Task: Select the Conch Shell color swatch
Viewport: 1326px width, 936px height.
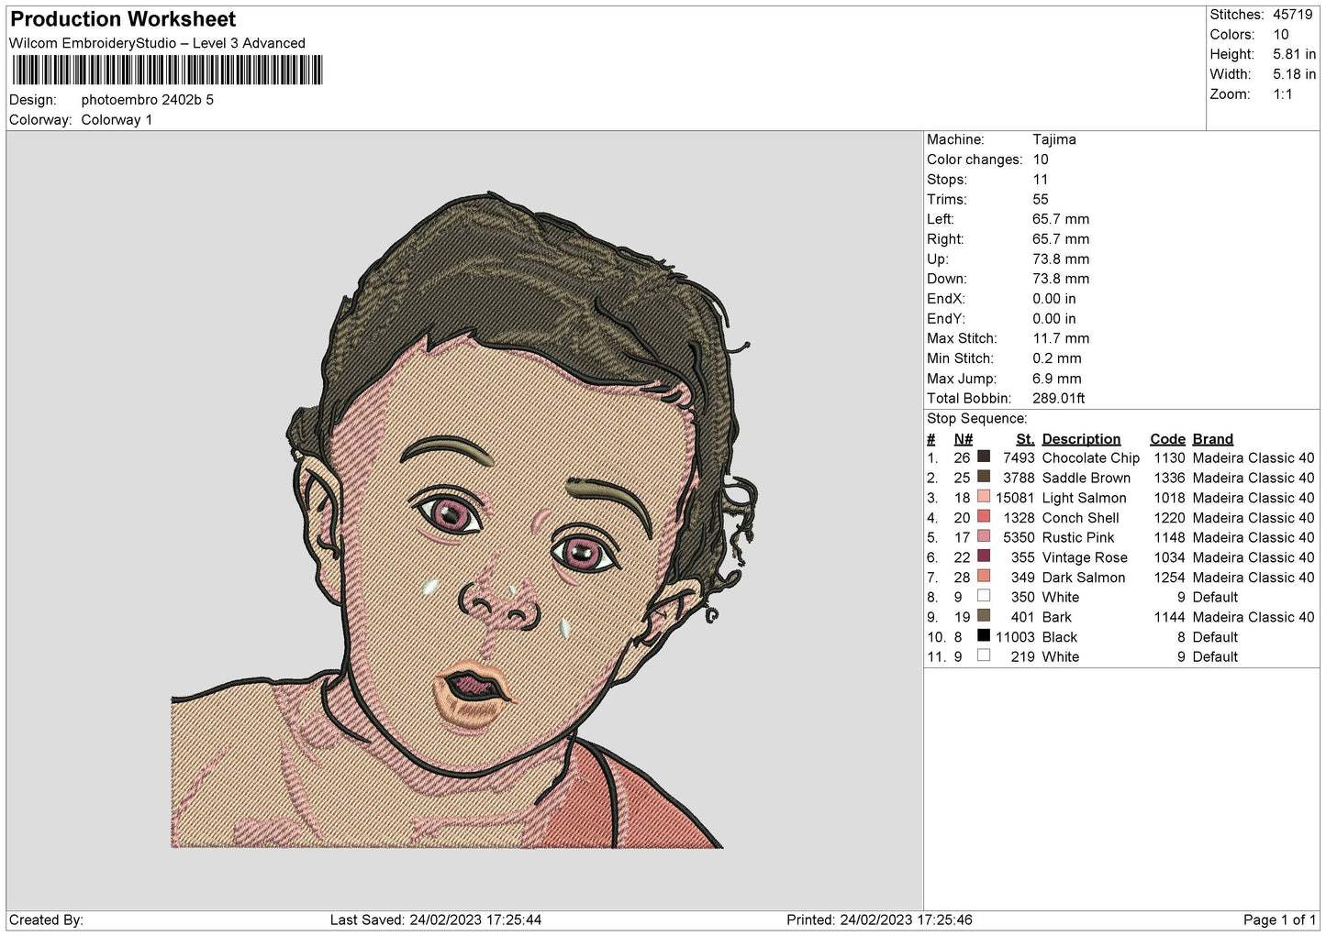Action: pyautogui.click(x=984, y=516)
